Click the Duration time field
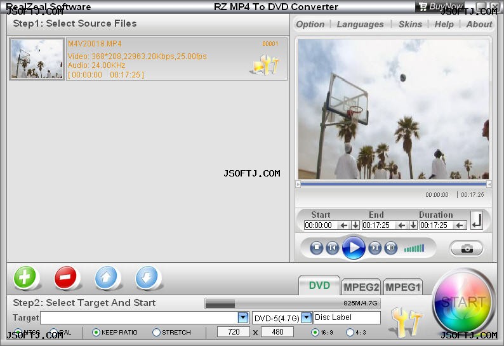Screen dimensions: 504x346 pyautogui.click(x=437, y=225)
